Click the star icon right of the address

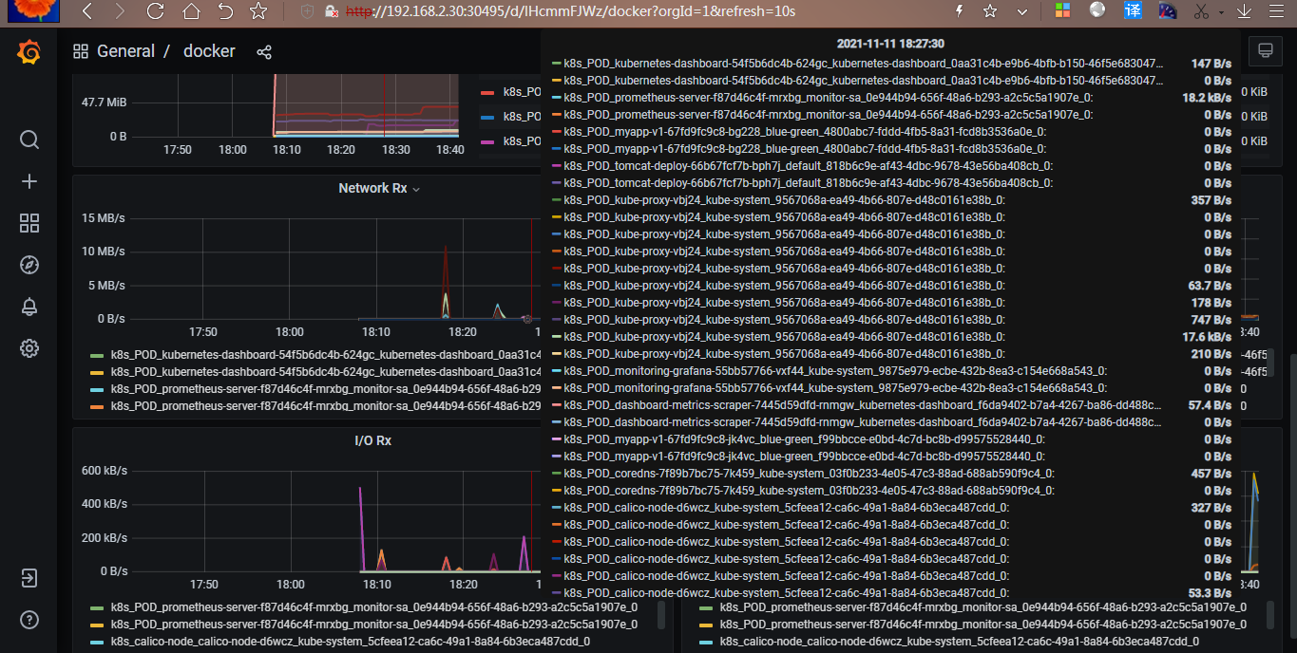coord(990,11)
